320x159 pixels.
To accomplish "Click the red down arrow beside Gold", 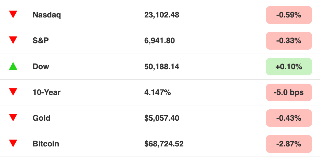I will click(13, 117).
